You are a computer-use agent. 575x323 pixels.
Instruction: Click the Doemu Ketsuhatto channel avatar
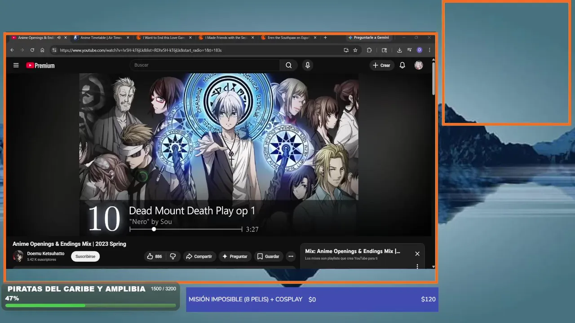[18, 256]
